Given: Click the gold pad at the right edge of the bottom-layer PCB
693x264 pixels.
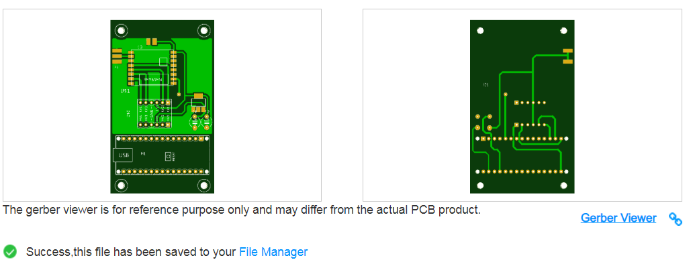Looking at the screenshot, I should click(568, 56).
